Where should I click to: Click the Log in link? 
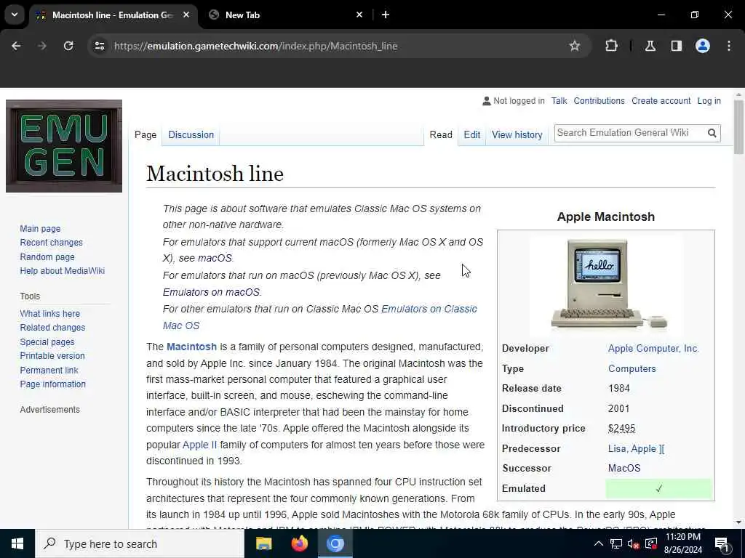[709, 101]
